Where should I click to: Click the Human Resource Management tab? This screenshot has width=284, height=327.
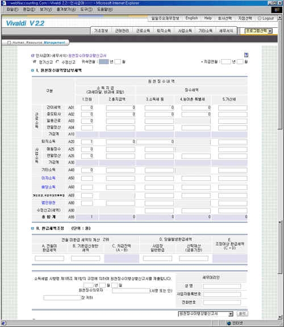tap(36, 43)
